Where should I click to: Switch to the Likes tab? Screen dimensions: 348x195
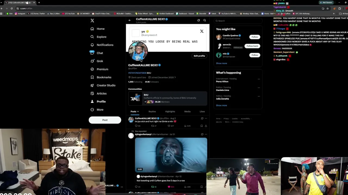click(x=202, y=112)
